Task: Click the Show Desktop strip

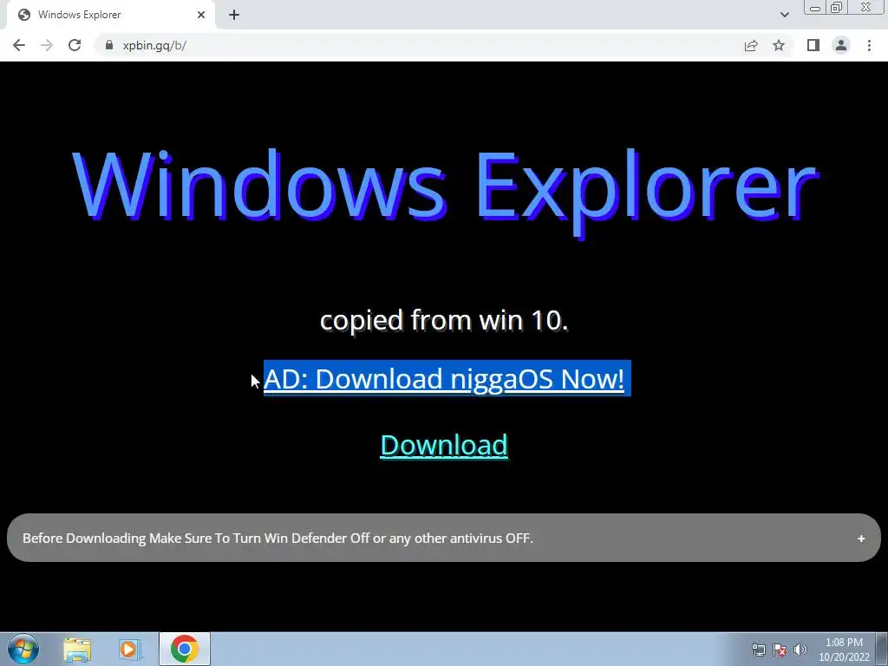Action: [x=882, y=649]
